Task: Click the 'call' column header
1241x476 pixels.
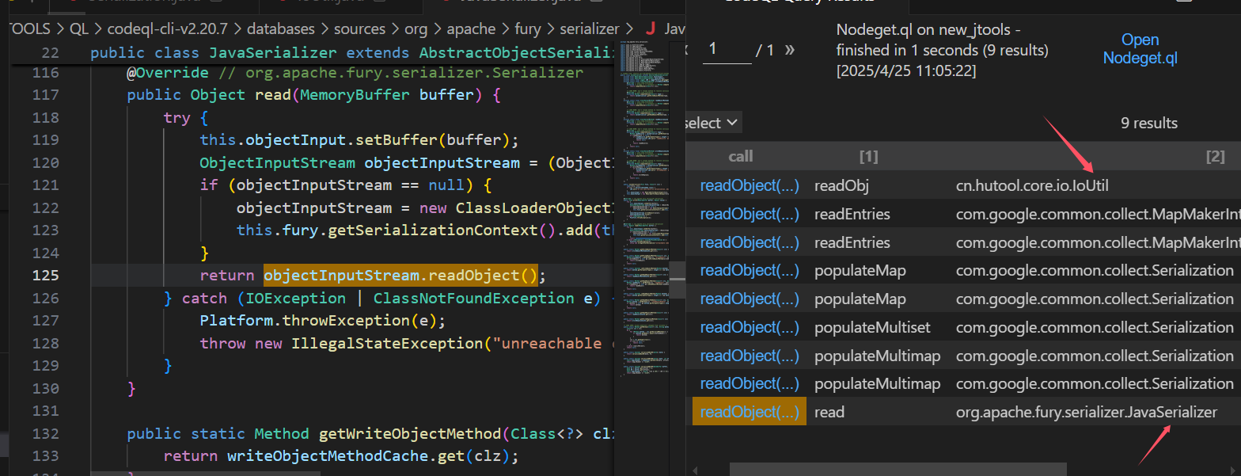Action: (741, 156)
